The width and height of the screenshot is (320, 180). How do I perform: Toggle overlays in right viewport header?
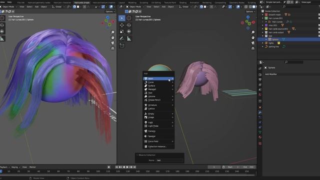coord(238,6)
